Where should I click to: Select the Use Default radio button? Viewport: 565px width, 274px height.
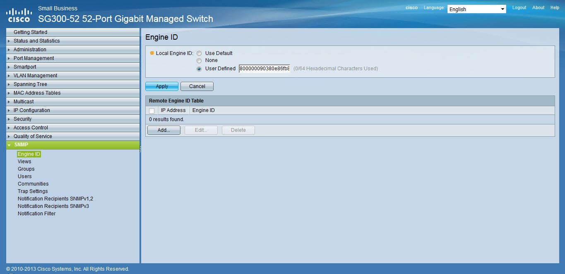200,53
